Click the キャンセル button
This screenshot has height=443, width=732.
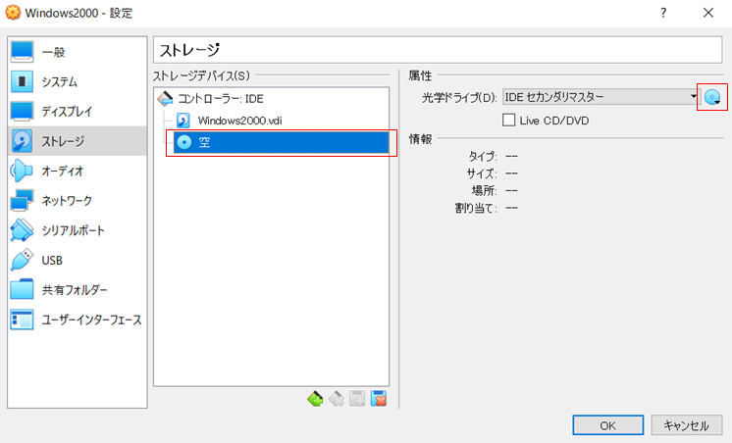pyautogui.click(x=686, y=425)
